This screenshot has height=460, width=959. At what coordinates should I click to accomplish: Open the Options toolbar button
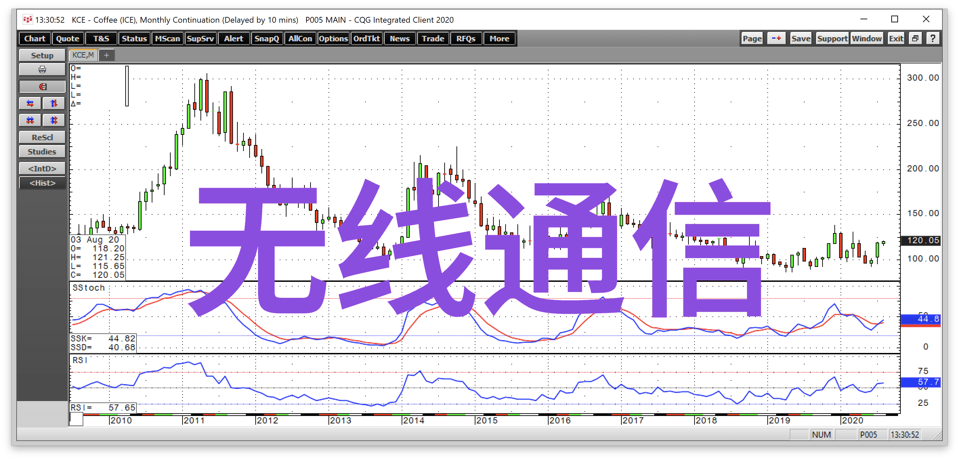click(333, 38)
